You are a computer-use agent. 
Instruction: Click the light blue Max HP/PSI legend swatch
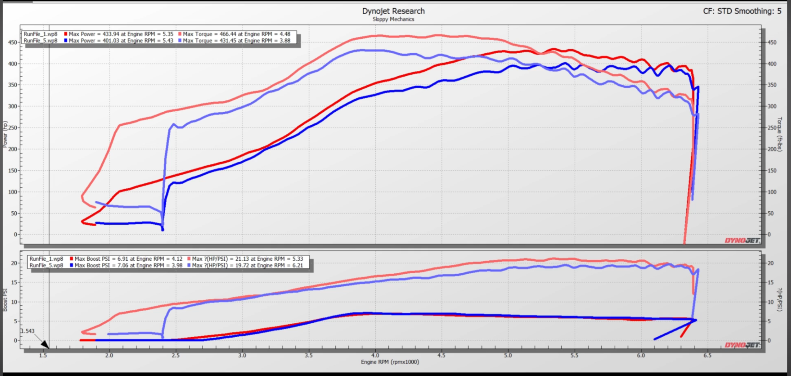click(189, 265)
